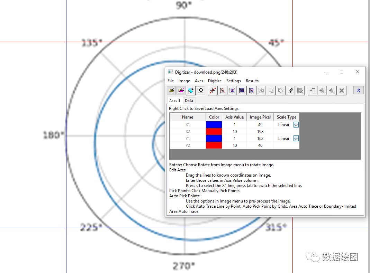Open Y1 Scale Type Linear dropdown
The height and width of the screenshot is (273, 370).
click(296, 139)
